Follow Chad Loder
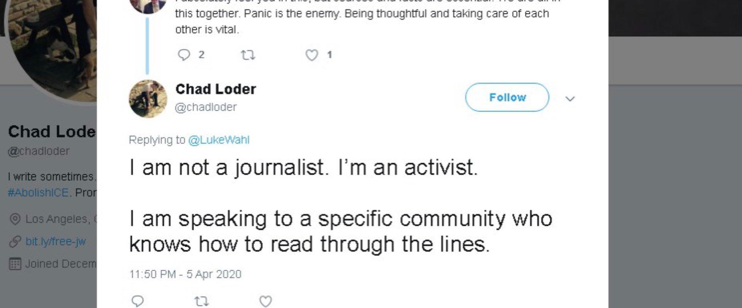Screen dimensions: 742x308 coord(507,98)
